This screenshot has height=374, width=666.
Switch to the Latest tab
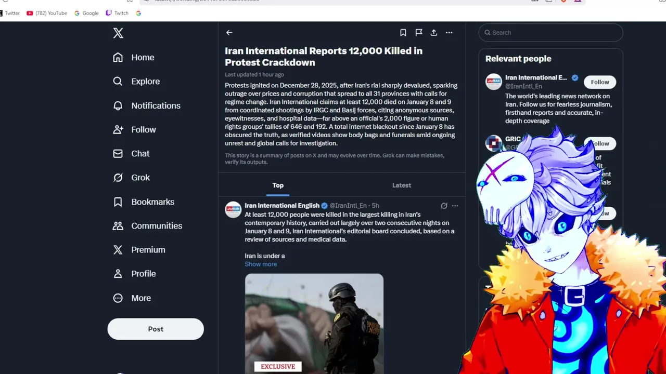point(402,185)
